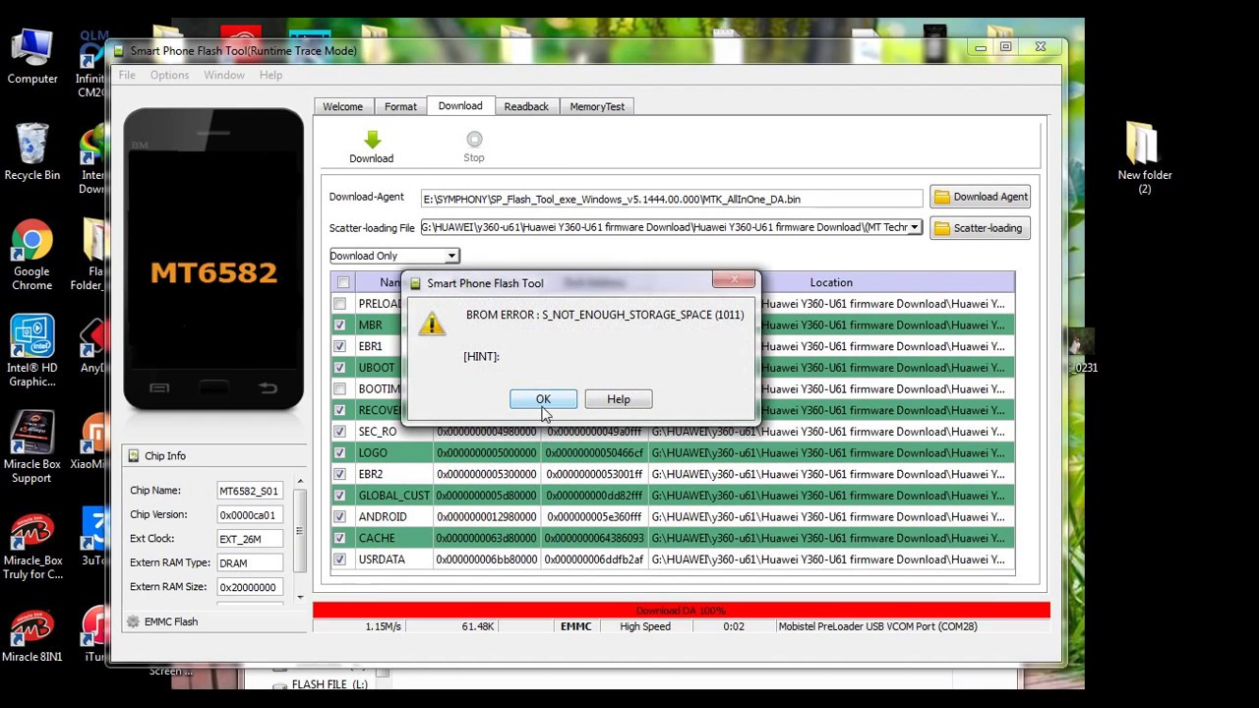
Task: Open the Options menu
Action: click(169, 75)
